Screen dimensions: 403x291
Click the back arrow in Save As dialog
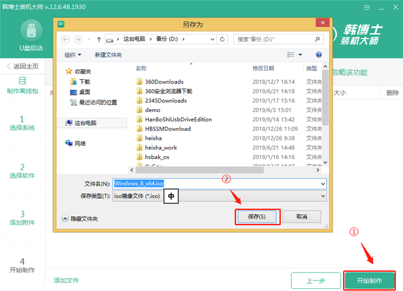click(x=66, y=40)
